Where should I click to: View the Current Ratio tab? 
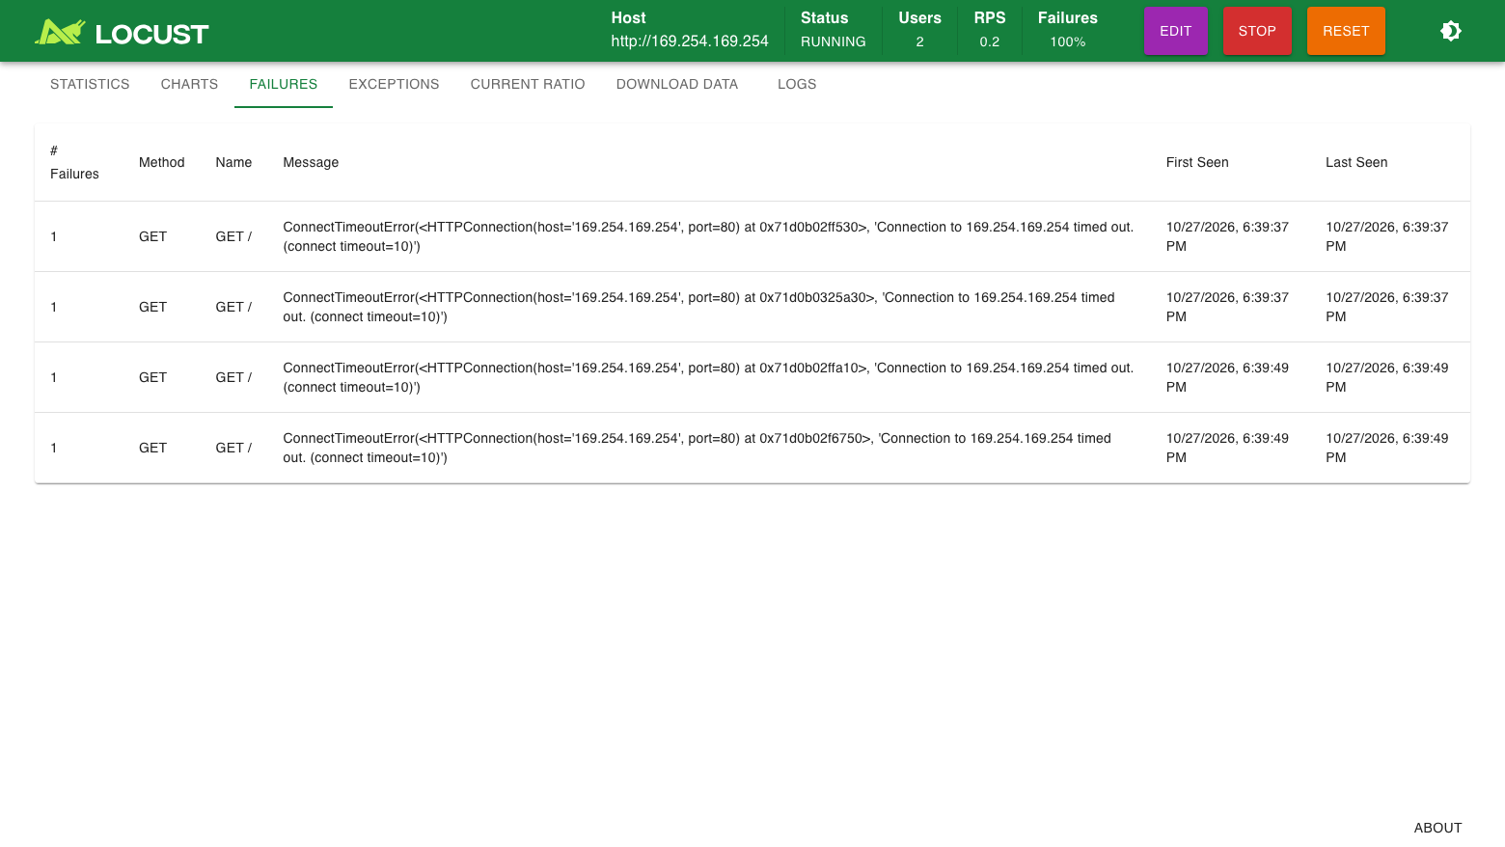point(528,84)
